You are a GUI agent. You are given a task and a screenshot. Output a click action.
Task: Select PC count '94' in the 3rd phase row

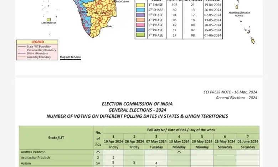(x=174, y=15)
